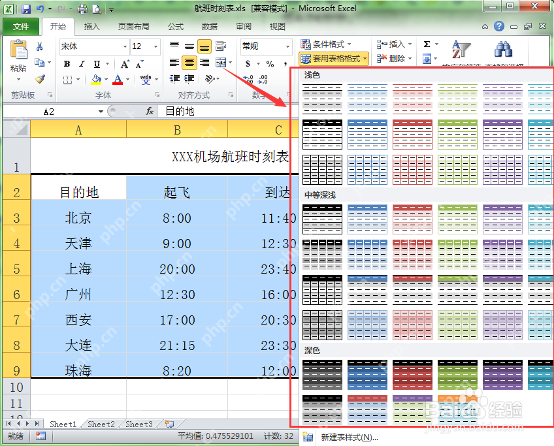Toggle bold formatting
The height and width of the screenshot is (446, 554).
pos(67,64)
